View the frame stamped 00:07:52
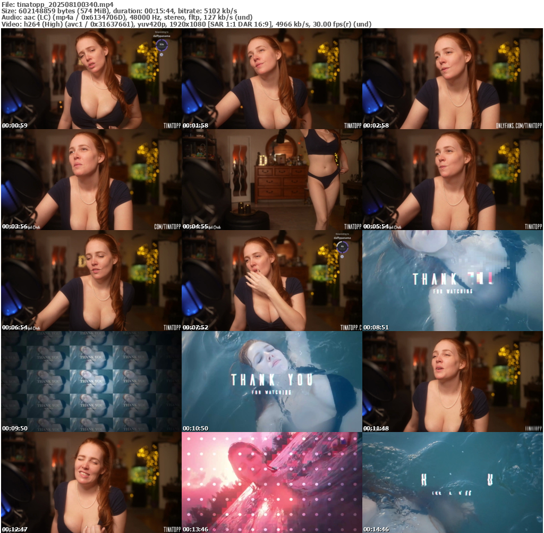 coord(271,281)
